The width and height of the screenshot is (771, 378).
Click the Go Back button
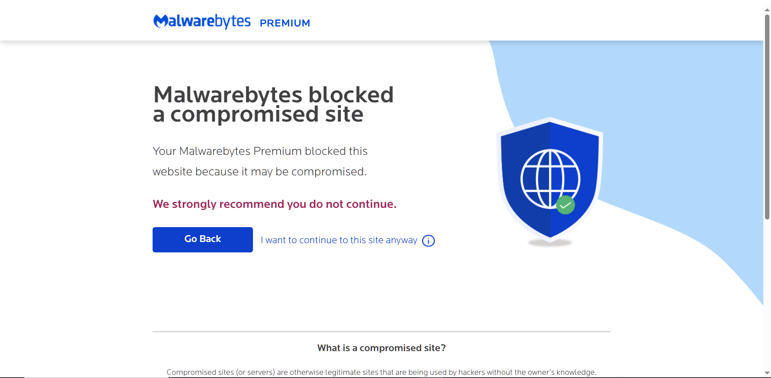[x=203, y=240]
